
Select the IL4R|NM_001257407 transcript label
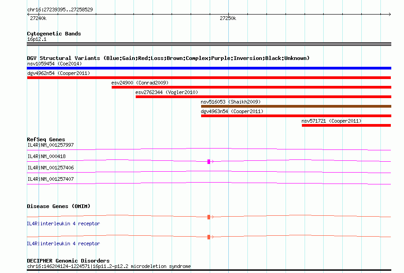click(x=50, y=179)
